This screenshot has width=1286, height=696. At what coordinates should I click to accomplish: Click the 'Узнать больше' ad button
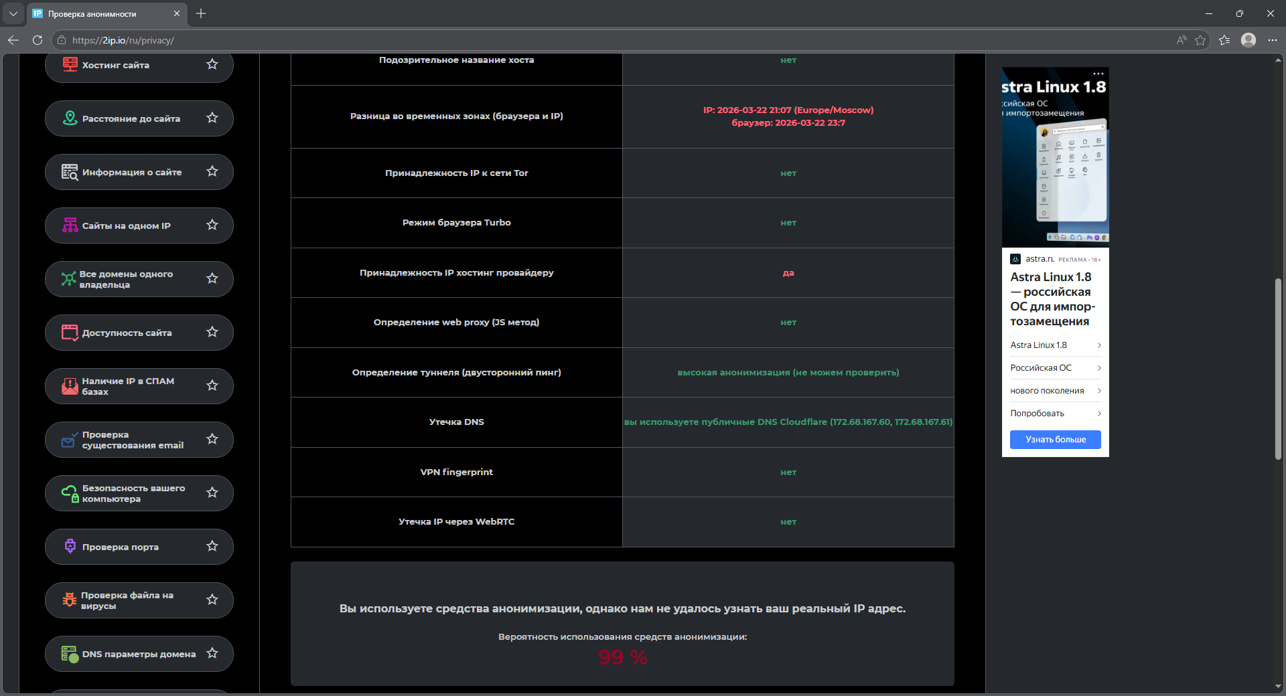tap(1055, 440)
